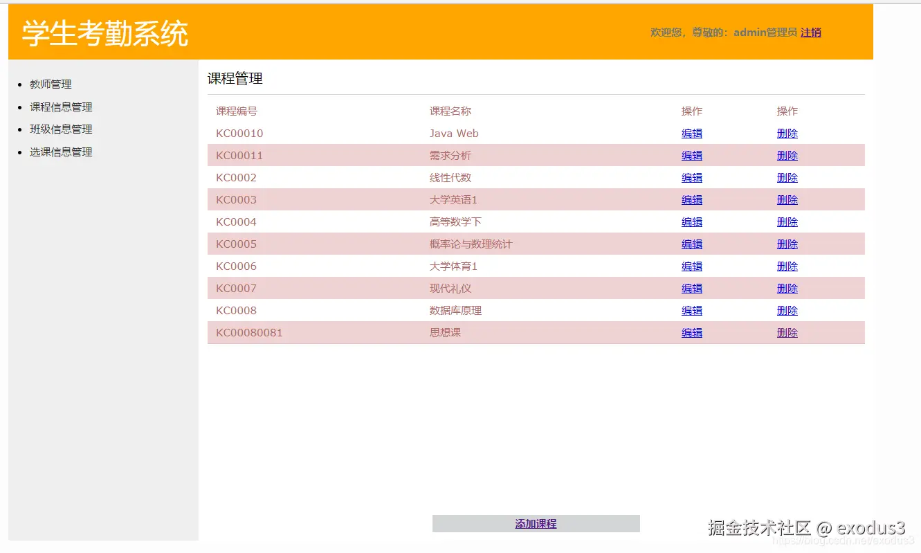Click the 课程管理 page heading

[x=235, y=79]
